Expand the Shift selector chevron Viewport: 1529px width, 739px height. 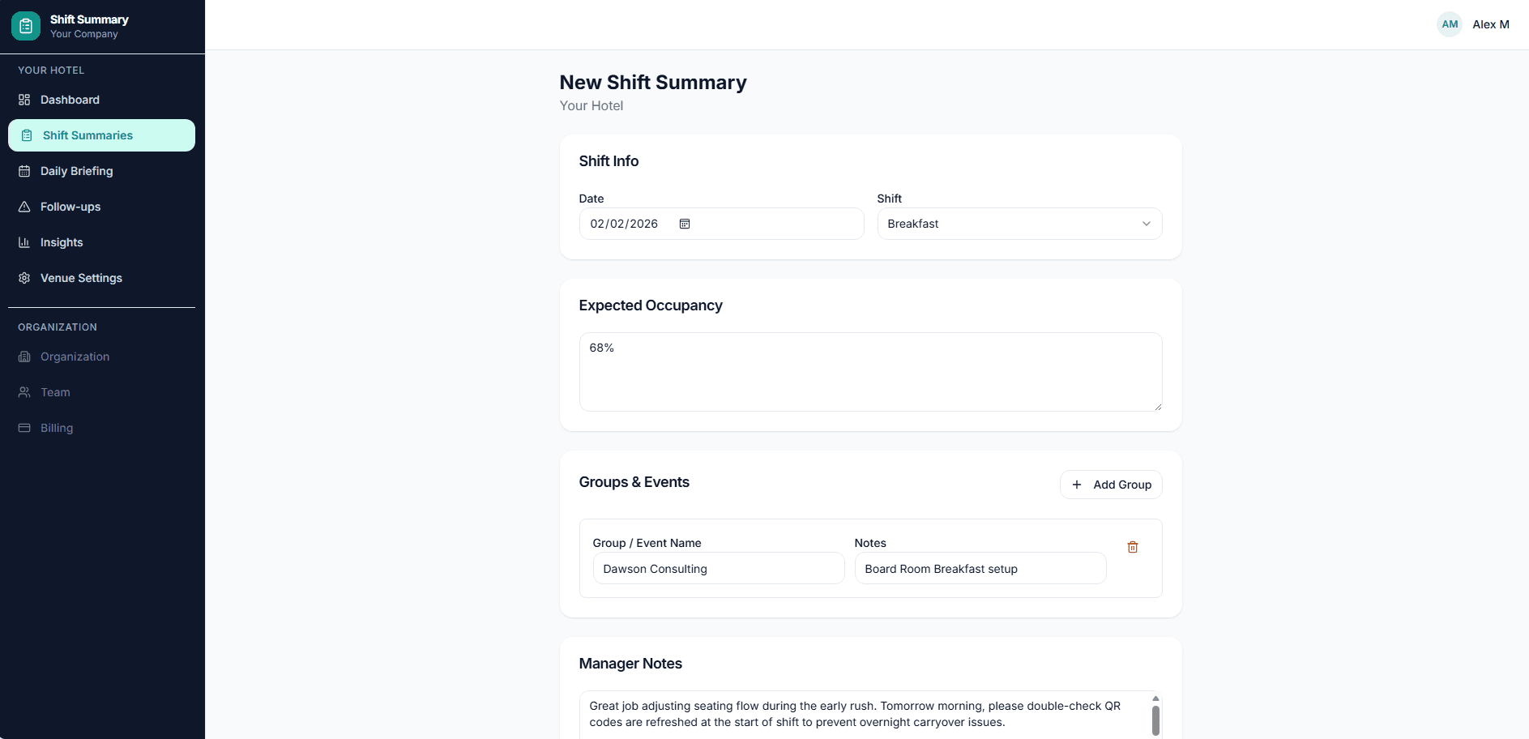1146,223
